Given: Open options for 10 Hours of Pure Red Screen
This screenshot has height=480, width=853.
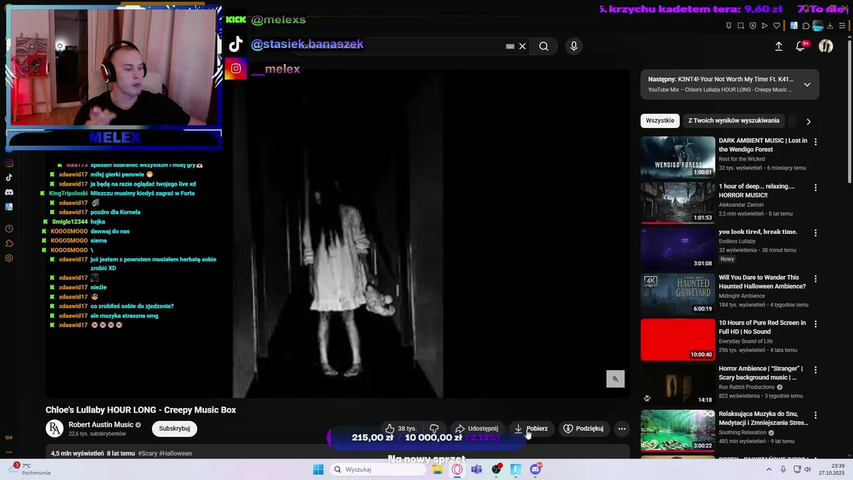Looking at the screenshot, I should click(815, 324).
